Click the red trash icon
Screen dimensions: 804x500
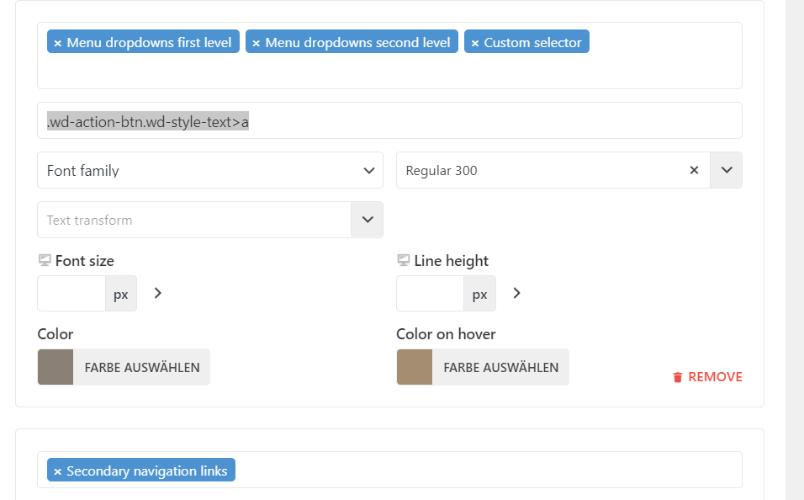678,377
